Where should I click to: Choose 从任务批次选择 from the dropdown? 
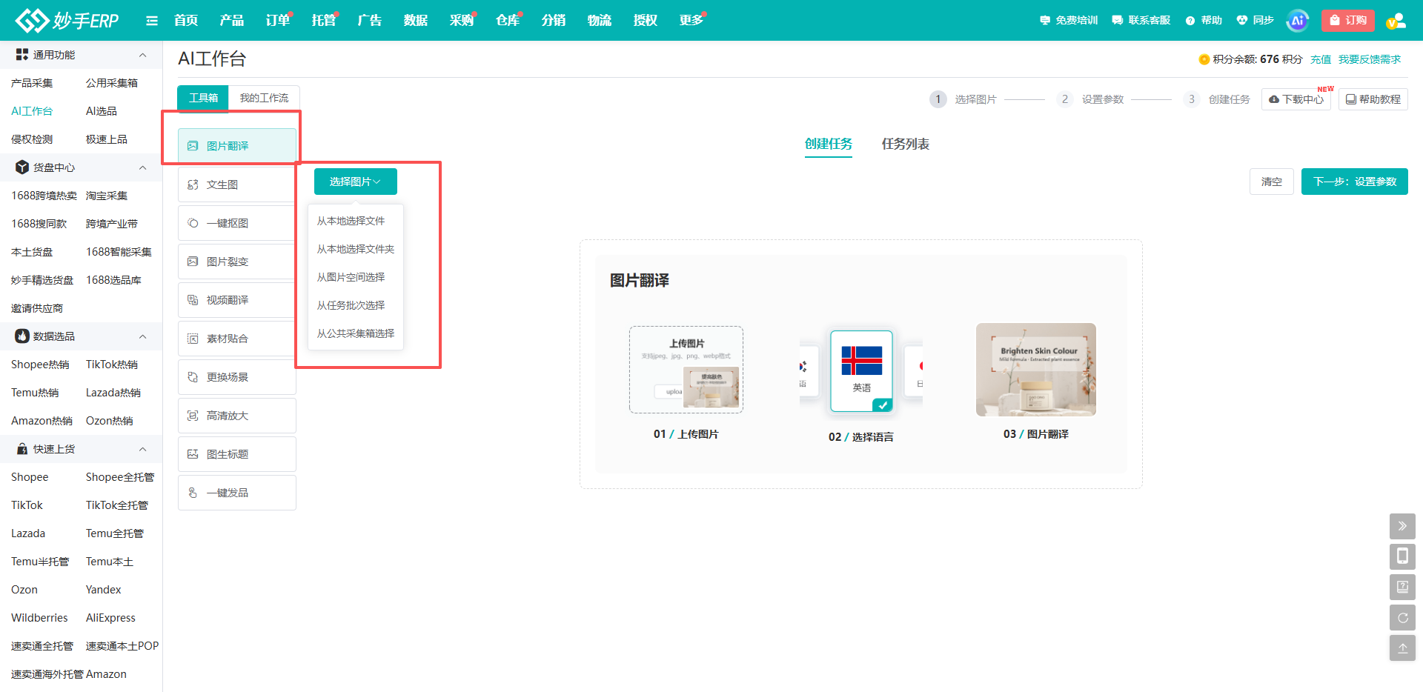pyautogui.click(x=356, y=305)
